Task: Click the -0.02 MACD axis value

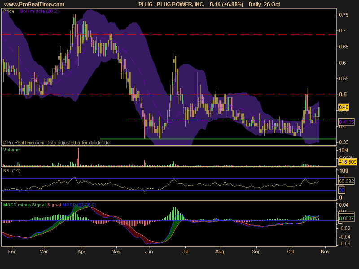Action: 344,228
